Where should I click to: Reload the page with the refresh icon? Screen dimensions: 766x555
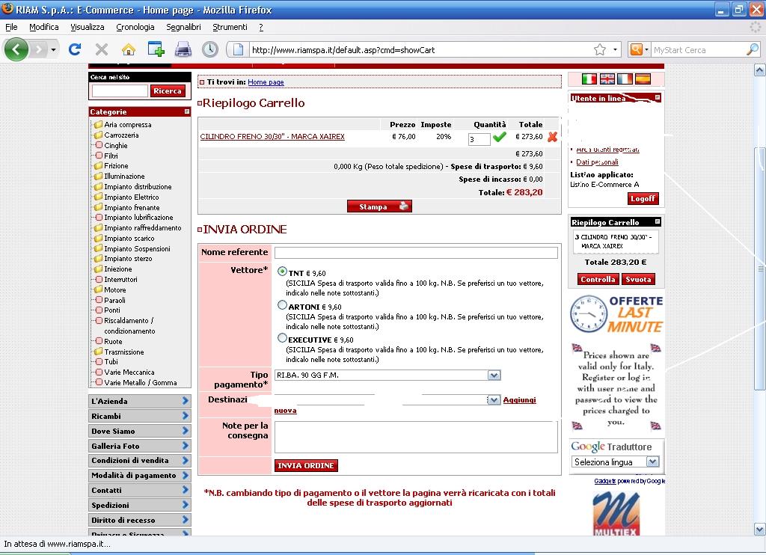[75, 49]
